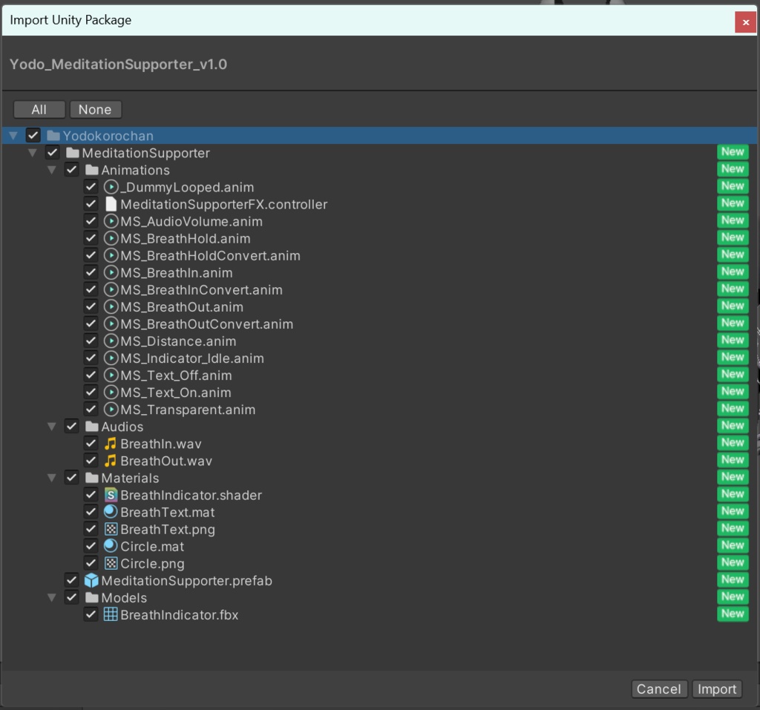Select the MS_BreathOutConvert.anim file name
The height and width of the screenshot is (710, 760).
click(207, 324)
